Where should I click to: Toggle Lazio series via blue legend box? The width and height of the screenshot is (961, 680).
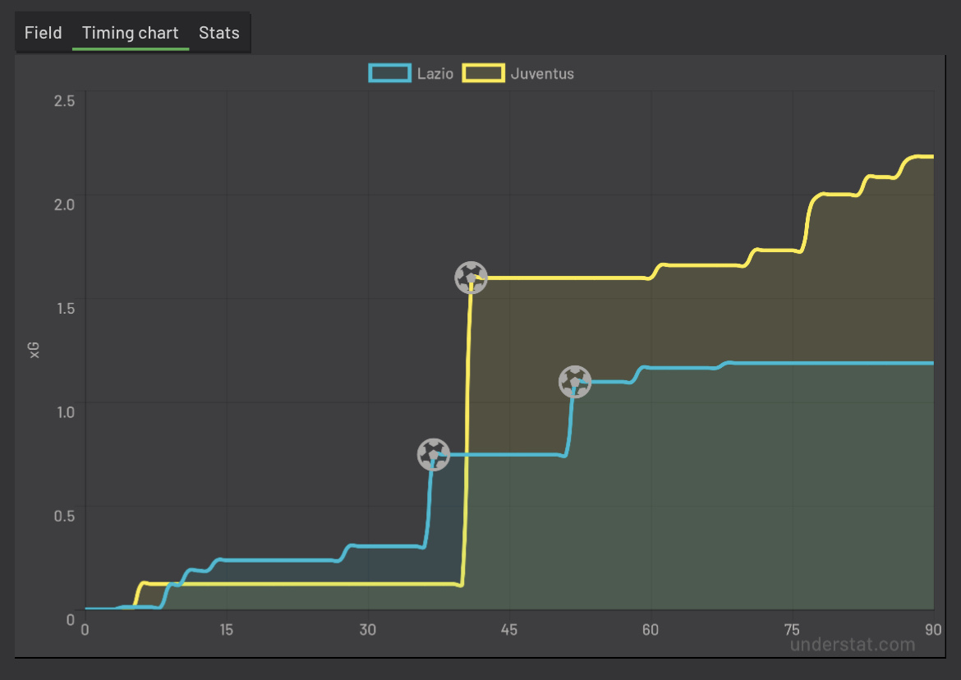pos(390,73)
